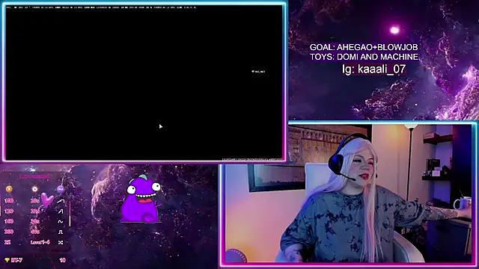Click the purple vibration level icon
This screenshot has width=479, height=269.
(61, 189)
